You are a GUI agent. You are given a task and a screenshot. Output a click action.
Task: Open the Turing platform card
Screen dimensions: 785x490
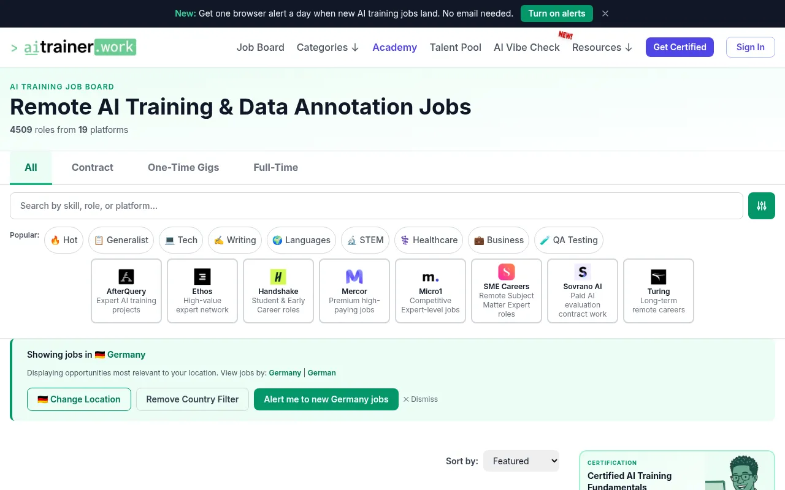[659, 291]
